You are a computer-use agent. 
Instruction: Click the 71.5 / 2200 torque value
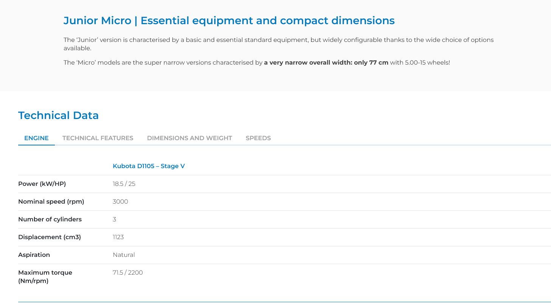pos(128,273)
